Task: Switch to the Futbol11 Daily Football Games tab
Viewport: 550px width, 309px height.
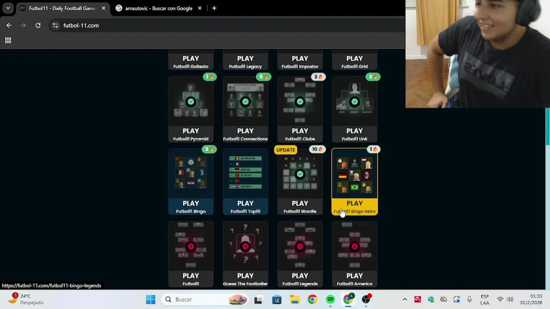Action: pyautogui.click(x=62, y=8)
